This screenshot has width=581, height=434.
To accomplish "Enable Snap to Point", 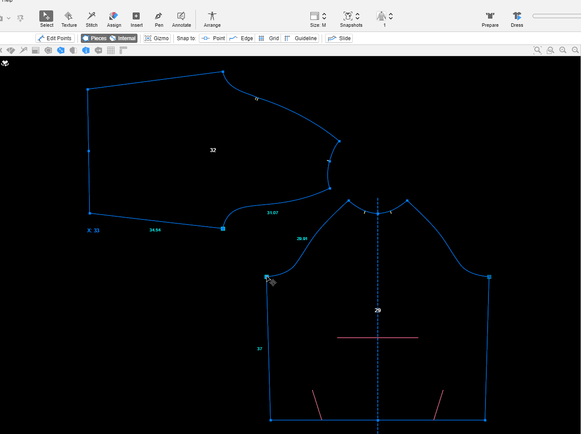I will click(213, 38).
